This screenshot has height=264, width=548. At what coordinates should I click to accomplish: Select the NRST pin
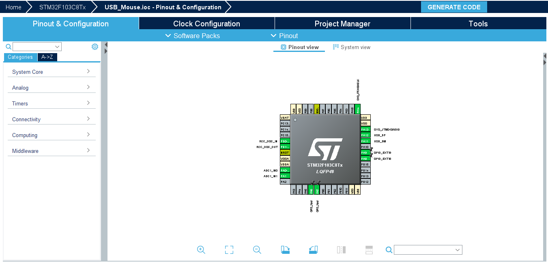click(285, 152)
